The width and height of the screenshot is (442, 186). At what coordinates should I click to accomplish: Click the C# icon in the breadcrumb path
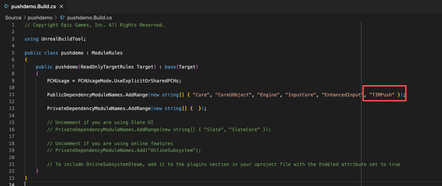[x=62, y=18]
